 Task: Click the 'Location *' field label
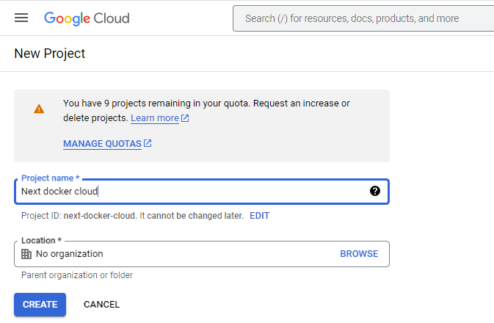pos(41,241)
